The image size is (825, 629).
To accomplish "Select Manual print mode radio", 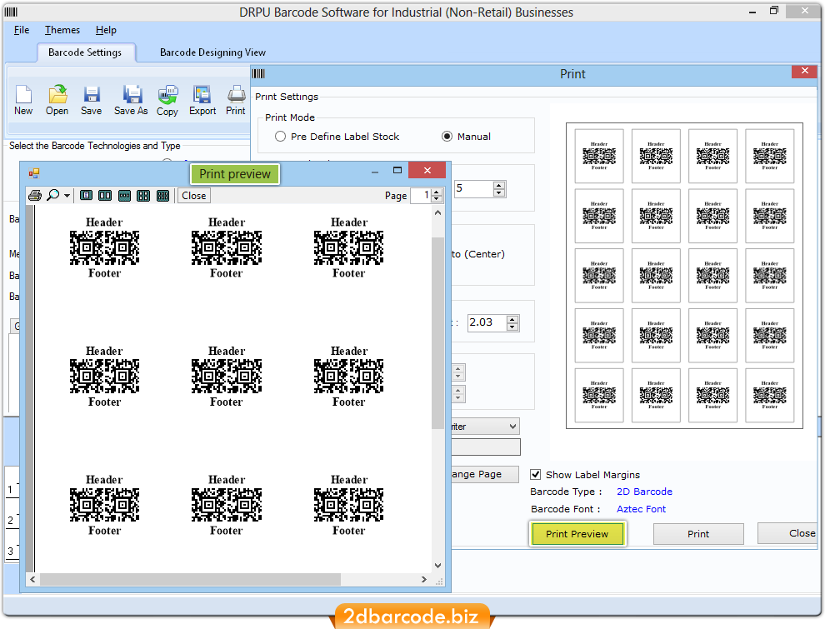I will [447, 136].
